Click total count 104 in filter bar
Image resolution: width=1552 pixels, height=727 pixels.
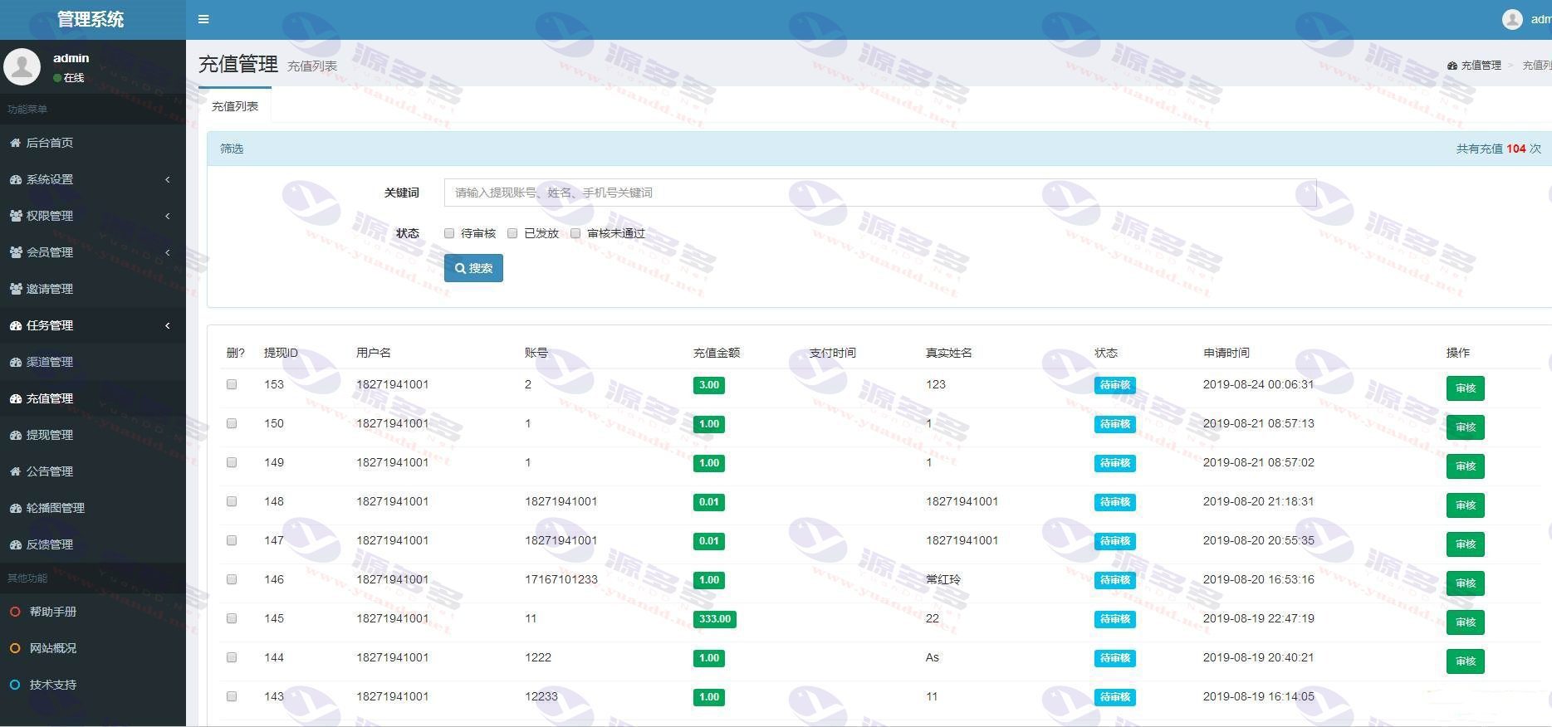point(1515,149)
